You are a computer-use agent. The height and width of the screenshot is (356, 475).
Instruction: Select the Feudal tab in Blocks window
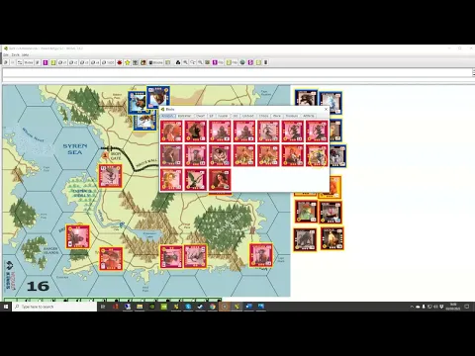coord(224,116)
